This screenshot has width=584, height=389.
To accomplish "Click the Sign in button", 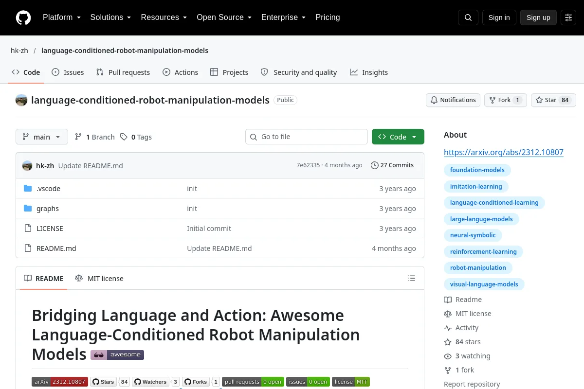I will (499, 18).
